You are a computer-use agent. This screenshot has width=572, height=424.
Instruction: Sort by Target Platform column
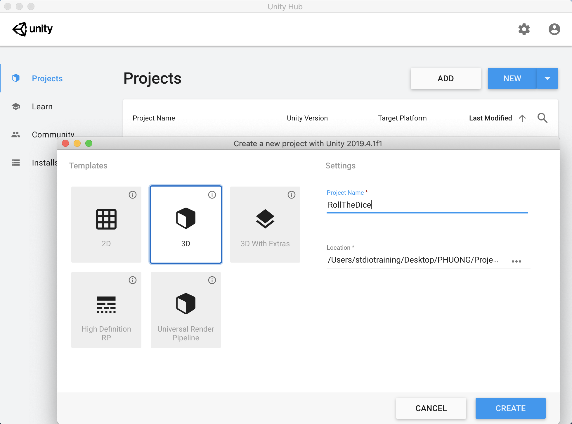coord(402,118)
